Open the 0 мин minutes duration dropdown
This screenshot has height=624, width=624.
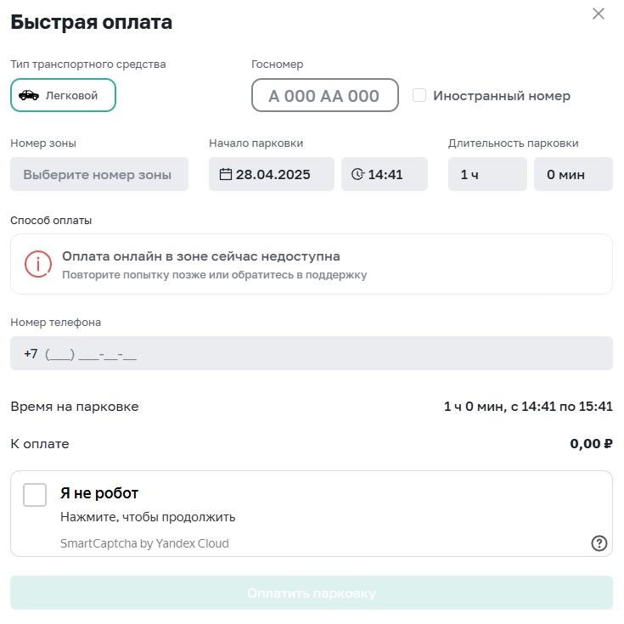(x=573, y=174)
